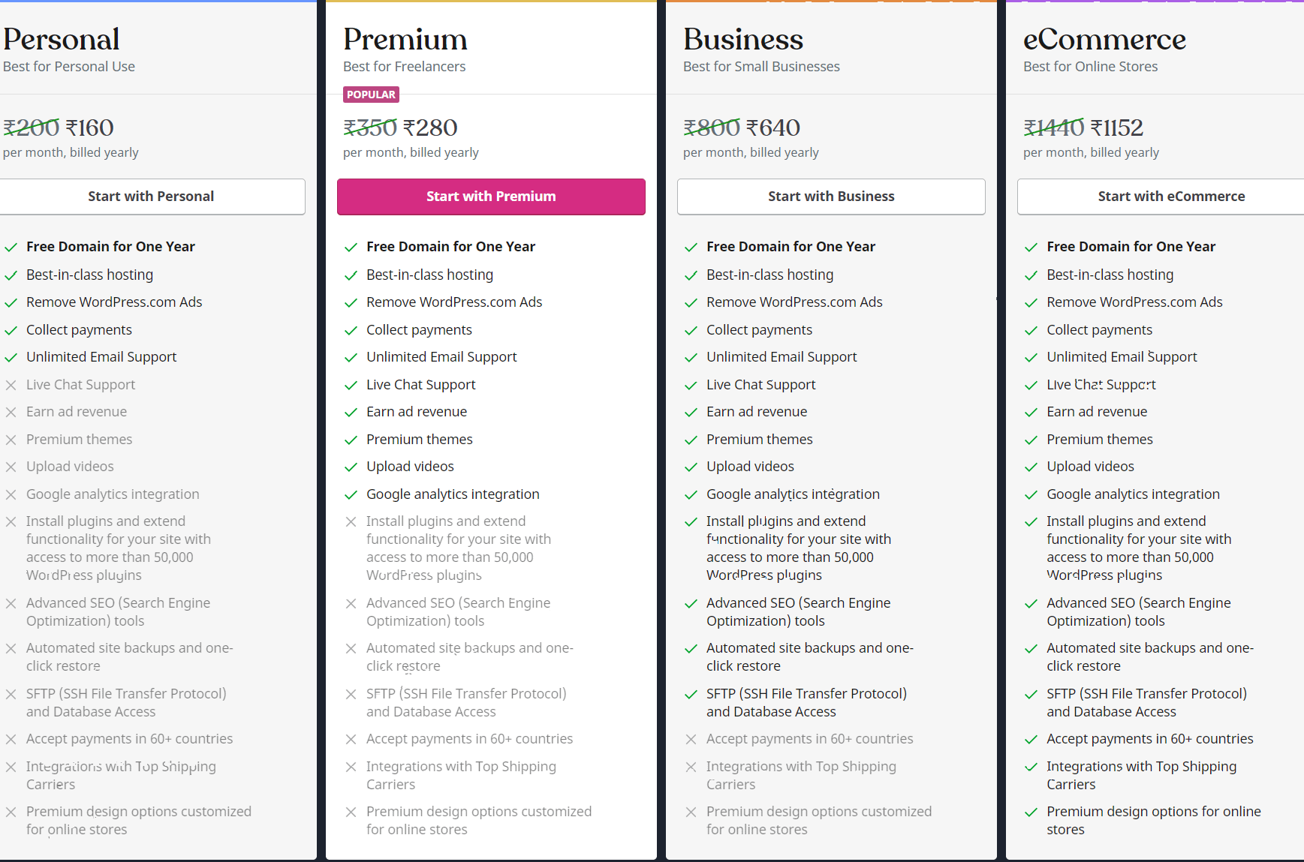The height and width of the screenshot is (862, 1304).
Task: Toggle the checkmark next to Collect payments under Personal
Action: point(12,330)
